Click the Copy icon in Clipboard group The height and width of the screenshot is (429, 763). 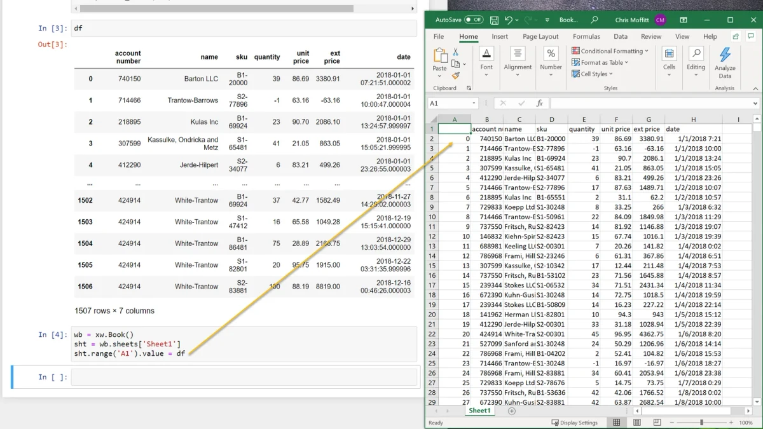pyautogui.click(x=455, y=64)
